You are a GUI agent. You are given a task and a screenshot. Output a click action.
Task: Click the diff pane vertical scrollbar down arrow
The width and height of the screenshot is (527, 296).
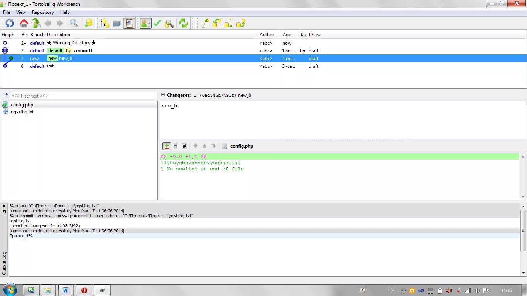pos(523,197)
